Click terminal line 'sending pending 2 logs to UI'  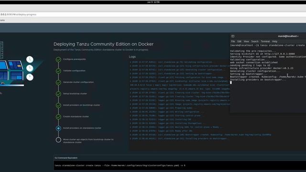(x=250, y=65)
